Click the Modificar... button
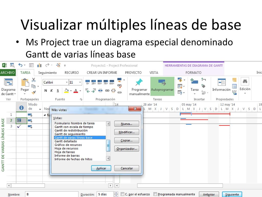The height and width of the screenshot is (197, 262). click(x=127, y=132)
